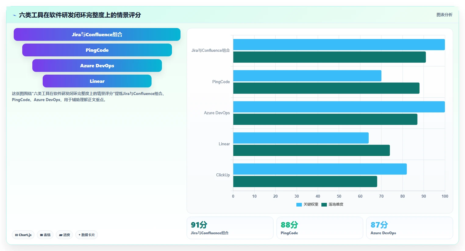Click the 表格 tag chip
Viewport: 465px width, 251px height.
coord(45,235)
